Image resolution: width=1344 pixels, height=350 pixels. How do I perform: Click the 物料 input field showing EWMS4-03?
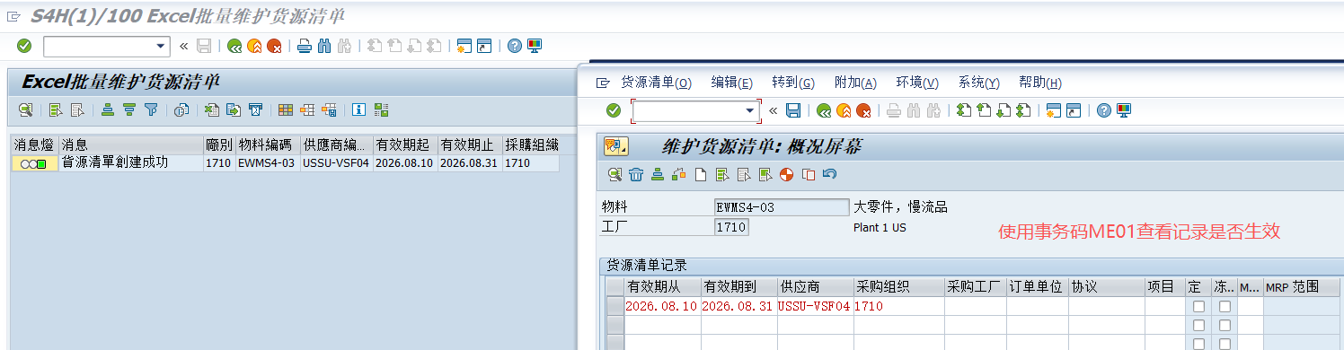click(x=782, y=207)
